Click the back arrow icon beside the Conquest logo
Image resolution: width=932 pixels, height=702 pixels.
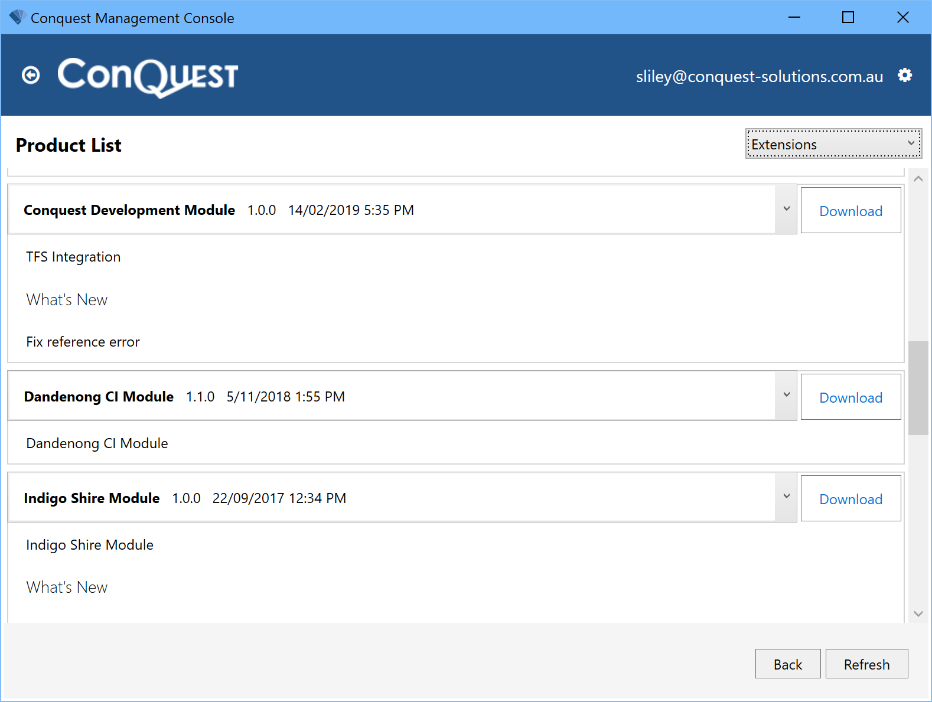point(31,75)
